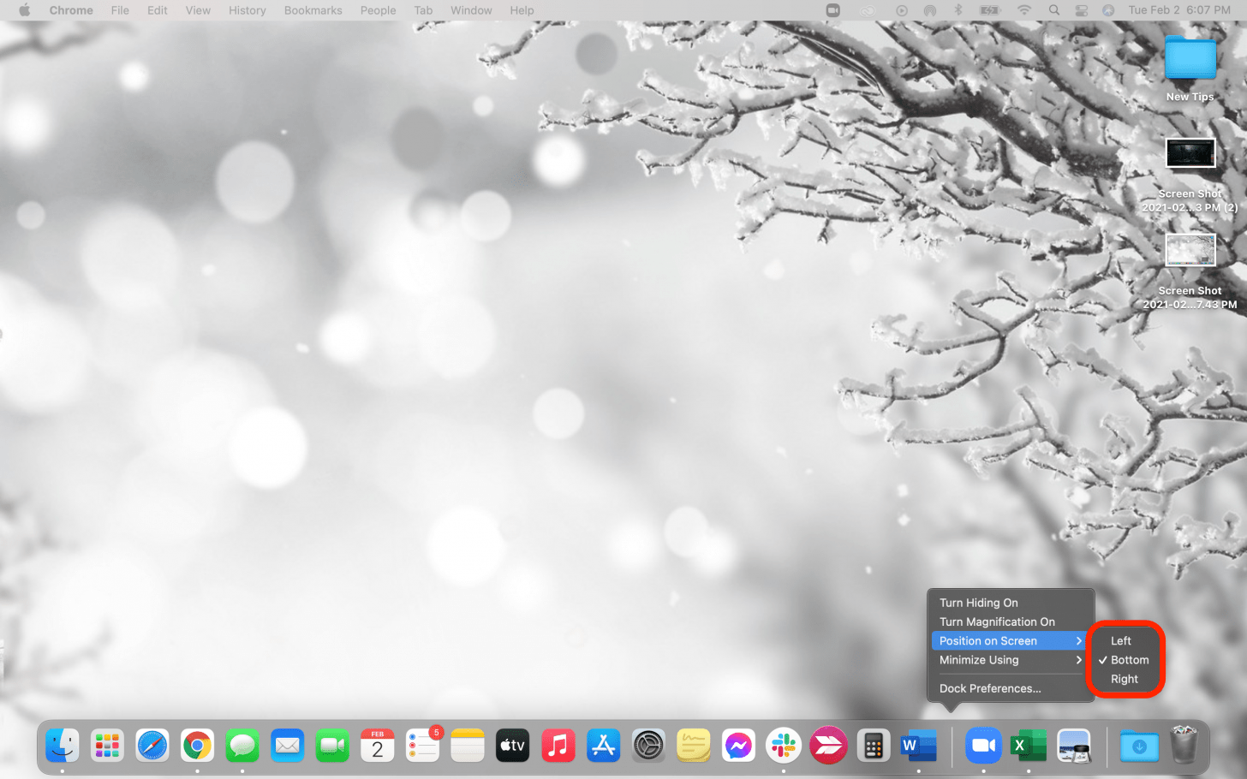Image resolution: width=1247 pixels, height=779 pixels.
Task: Enable Dock magnification
Action: 996,621
